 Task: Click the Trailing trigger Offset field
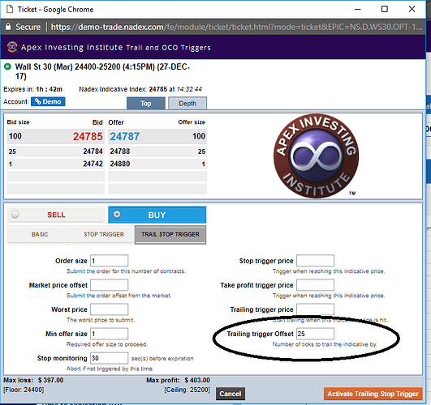(x=315, y=334)
